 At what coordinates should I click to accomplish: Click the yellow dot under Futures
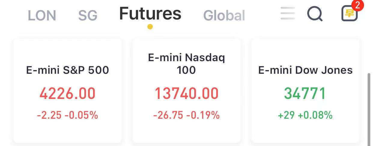coord(150,27)
